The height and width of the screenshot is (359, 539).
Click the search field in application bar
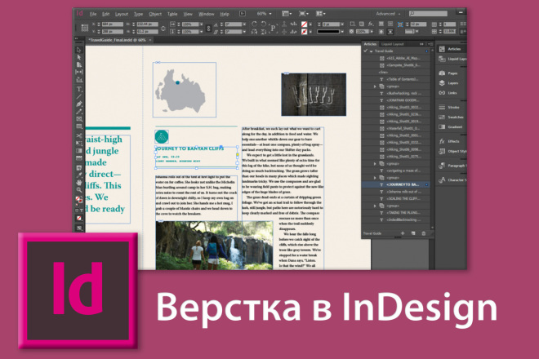pos(428,13)
